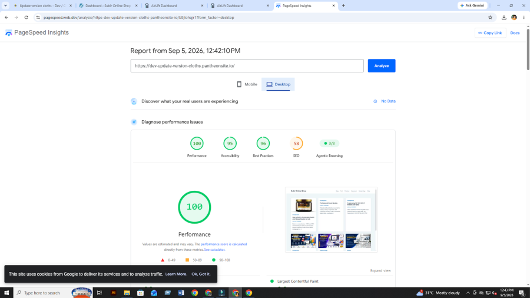This screenshot has height=298, width=530.
Task: Click the page screenshot thumbnail
Action: click(x=331, y=220)
